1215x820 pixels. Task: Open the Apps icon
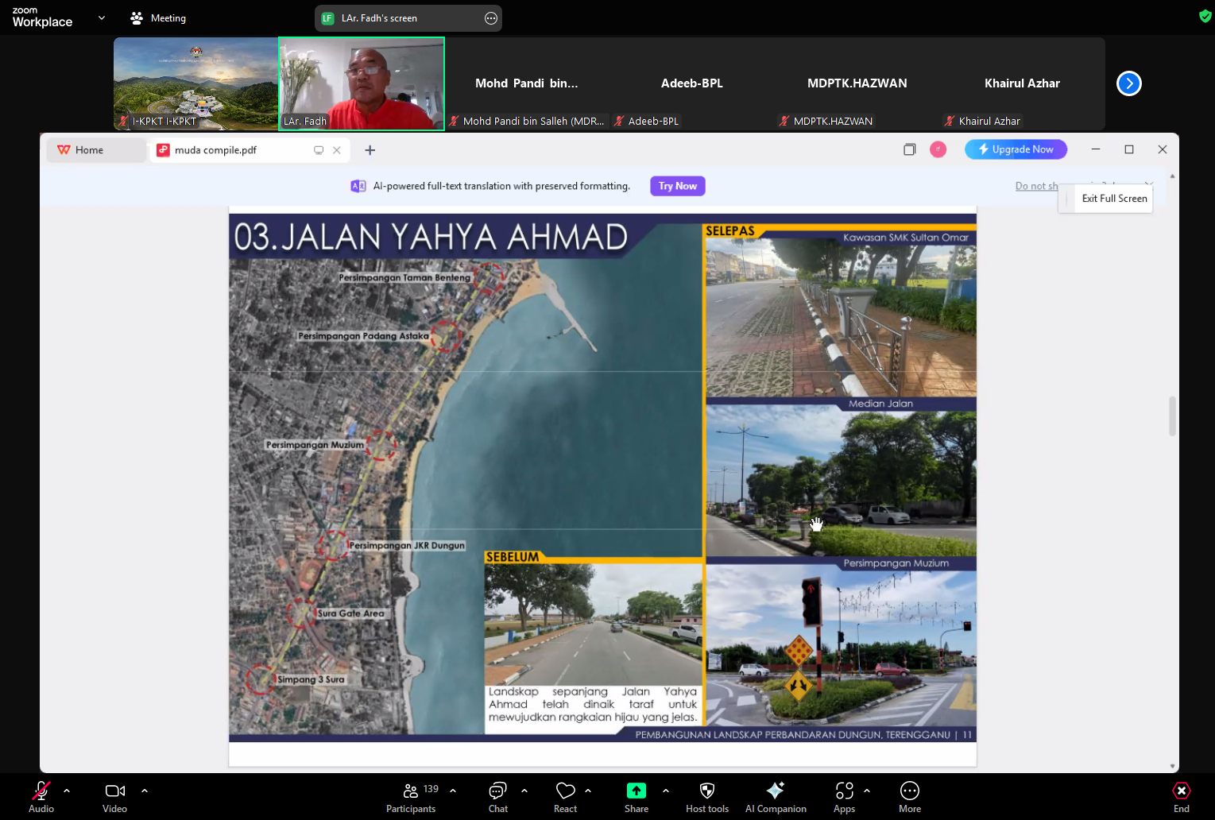point(844,791)
